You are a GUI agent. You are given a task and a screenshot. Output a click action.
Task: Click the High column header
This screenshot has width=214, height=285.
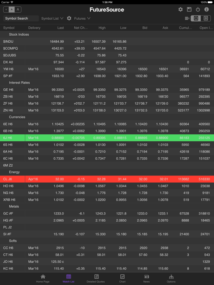coord(102,28)
